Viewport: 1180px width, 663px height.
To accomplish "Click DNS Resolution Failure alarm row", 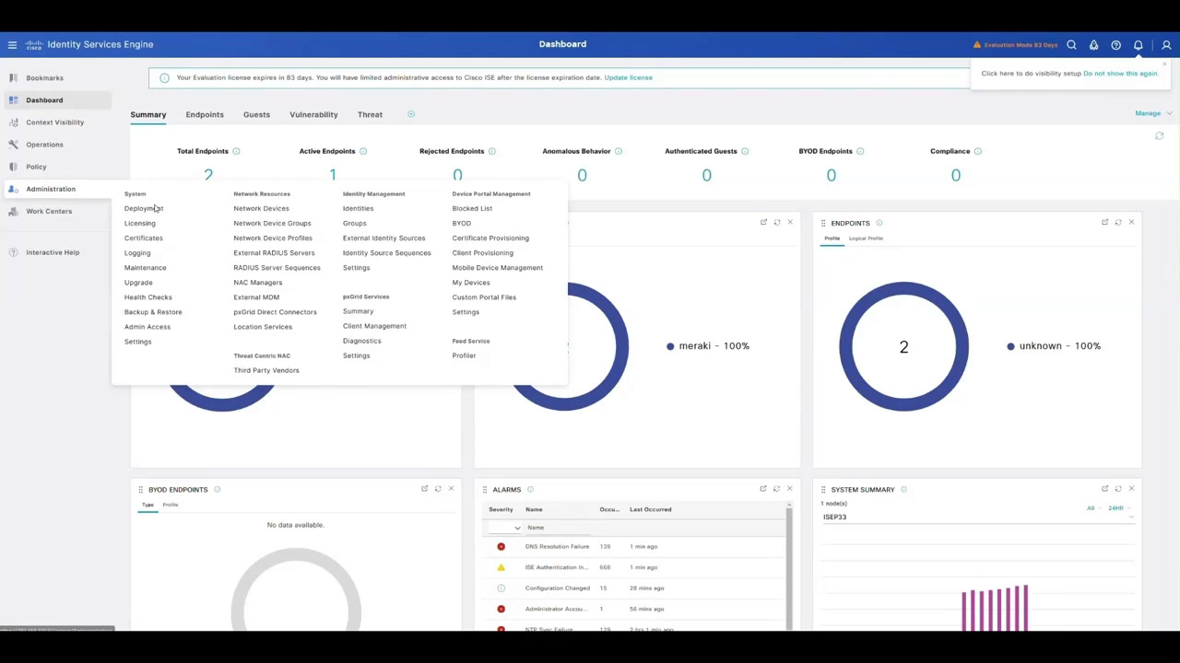I will (634, 546).
